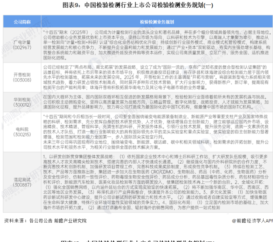273x242 pixels.
Task: Select the '电科院 (300215)' company cell
Action: point(22,132)
